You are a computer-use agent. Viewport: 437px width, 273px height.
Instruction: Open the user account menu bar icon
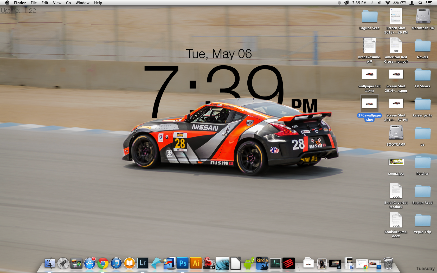[x=412, y=3]
